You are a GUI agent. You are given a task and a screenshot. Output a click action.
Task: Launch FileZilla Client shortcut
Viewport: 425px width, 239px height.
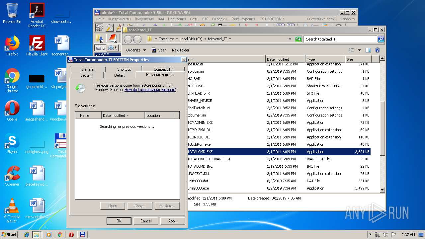click(x=37, y=46)
